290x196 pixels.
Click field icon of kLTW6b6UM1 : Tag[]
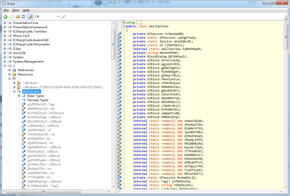coord(24,186)
